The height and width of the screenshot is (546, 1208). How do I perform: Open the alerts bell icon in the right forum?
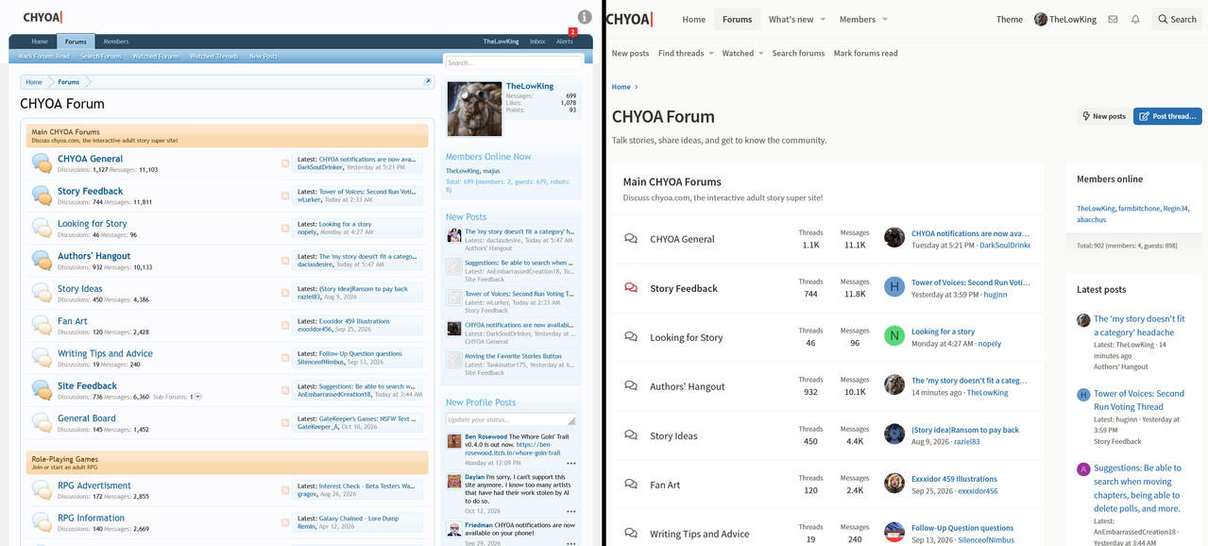tap(1135, 19)
